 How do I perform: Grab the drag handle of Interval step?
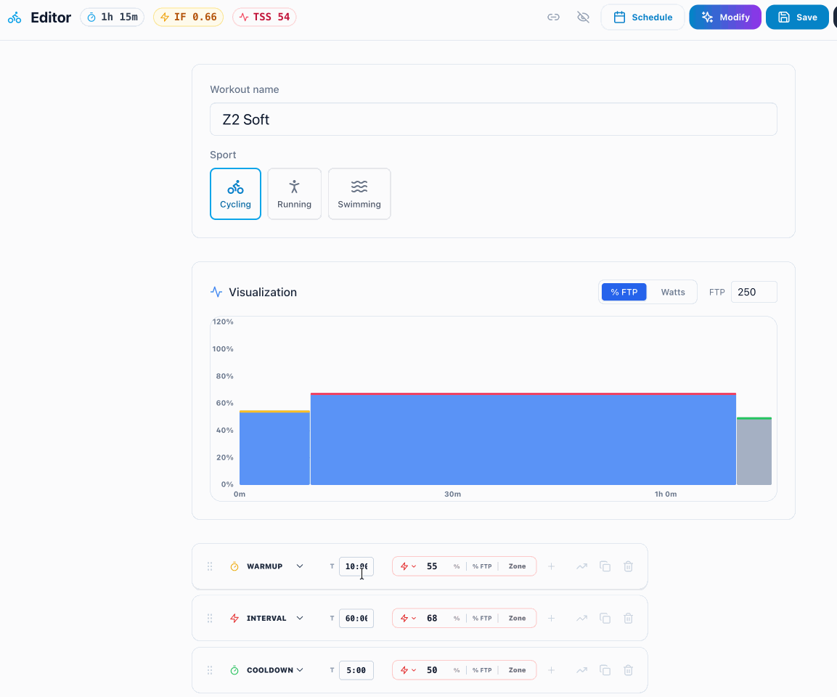(210, 618)
